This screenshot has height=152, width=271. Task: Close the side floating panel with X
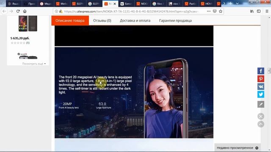pos(261,117)
